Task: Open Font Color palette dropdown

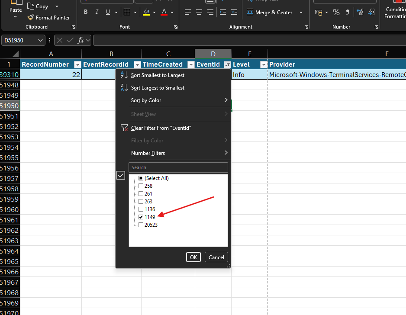Action: pyautogui.click(x=172, y=12)
